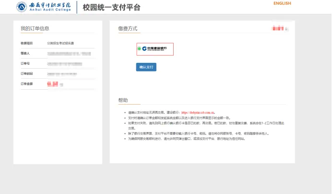332x194 pixels.
Task: Click the 收费项目 field label
Action: click(26, 43)
